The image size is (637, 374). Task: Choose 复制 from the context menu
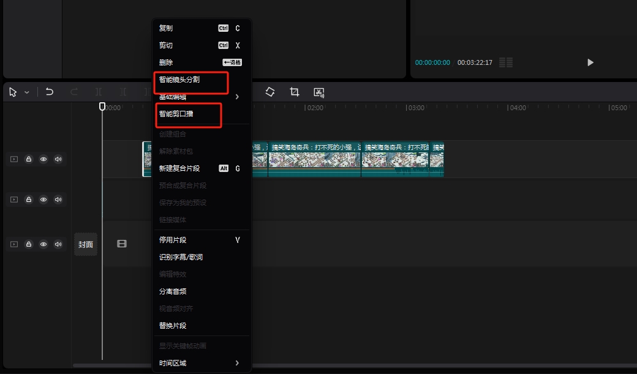(202, 28)
